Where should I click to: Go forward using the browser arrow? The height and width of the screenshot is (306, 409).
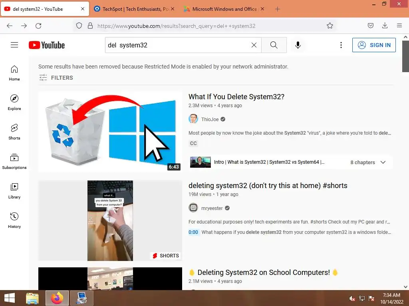click(x=24, y=26)
